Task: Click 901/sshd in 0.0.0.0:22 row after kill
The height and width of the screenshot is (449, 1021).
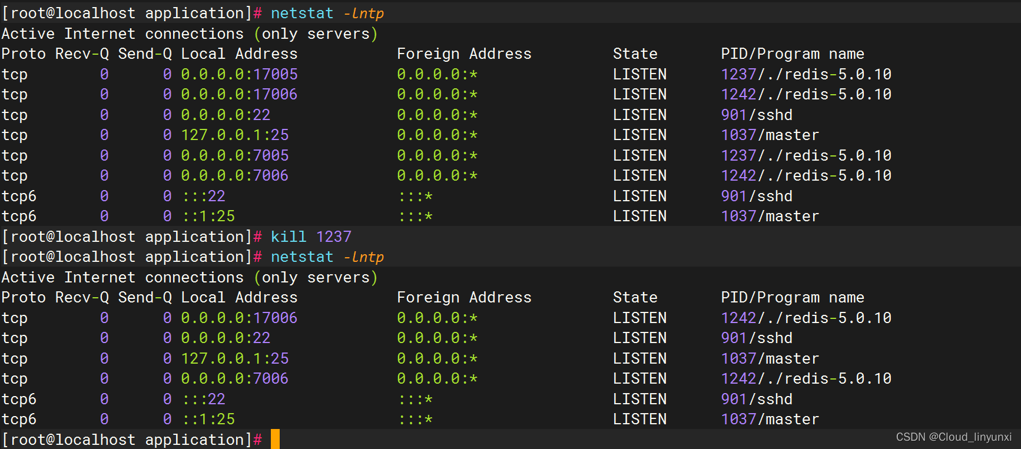Action: coord(757,338)
